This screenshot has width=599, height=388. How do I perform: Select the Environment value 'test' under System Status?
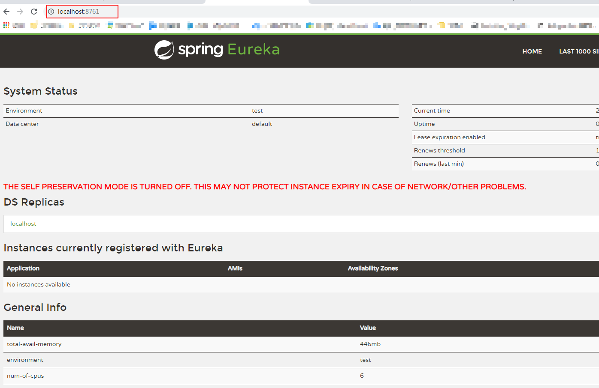click(257, 110)
